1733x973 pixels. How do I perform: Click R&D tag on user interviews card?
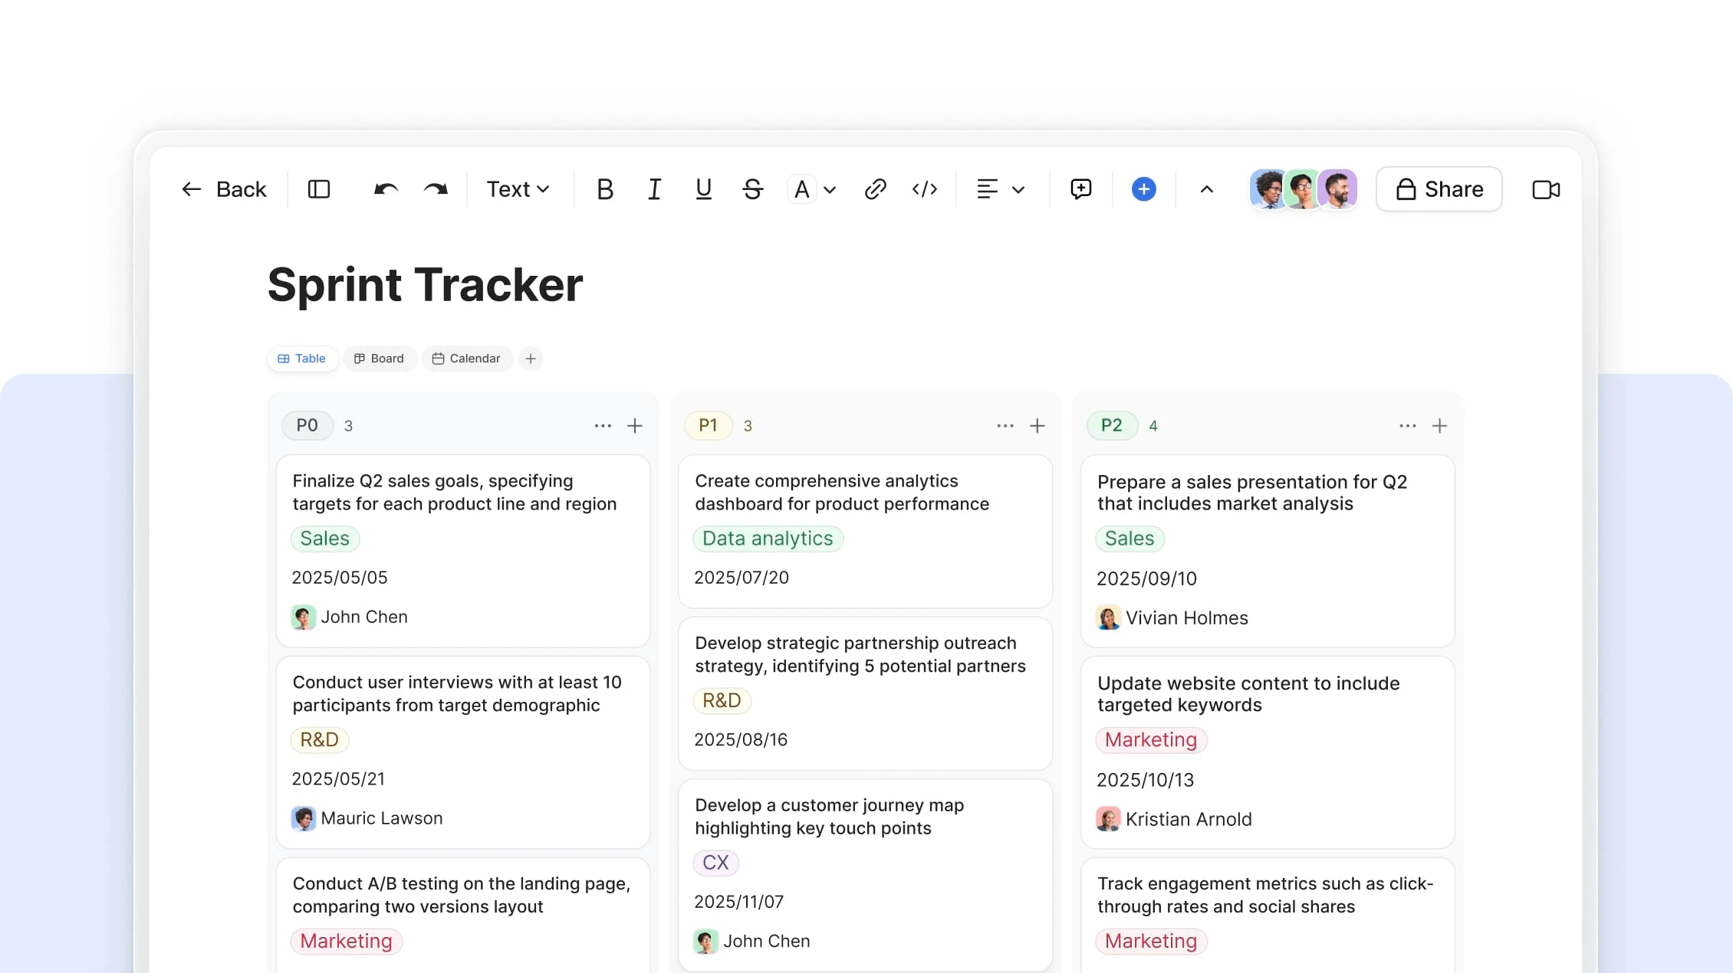pyautogui.click(x=320, y=740)
